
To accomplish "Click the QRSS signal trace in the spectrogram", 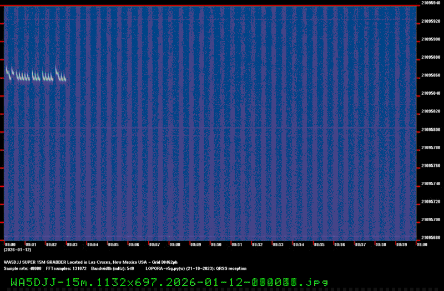I will coord(34,76).
